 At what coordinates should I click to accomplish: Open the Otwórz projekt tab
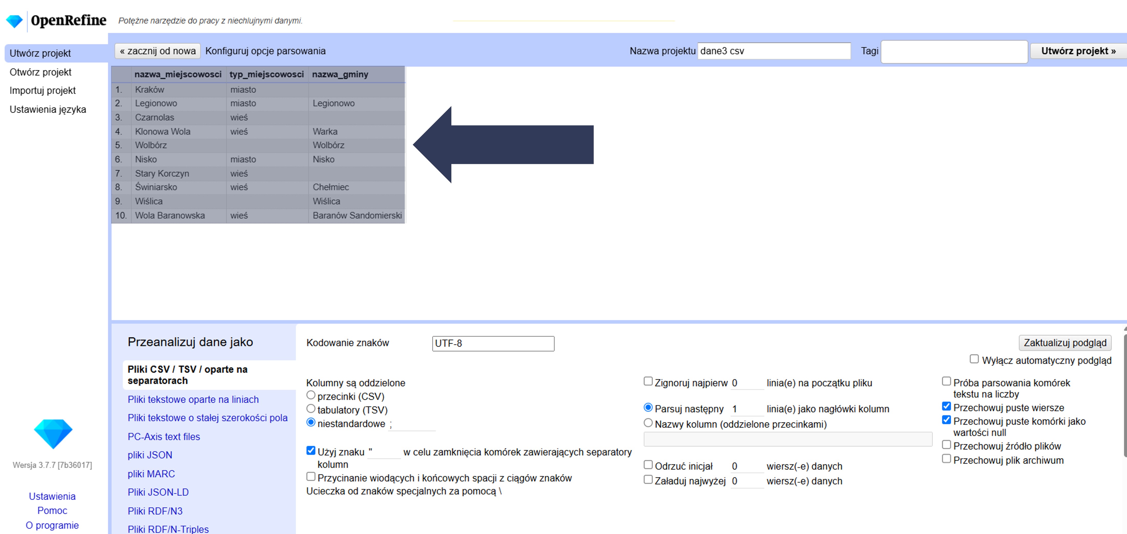40,72
